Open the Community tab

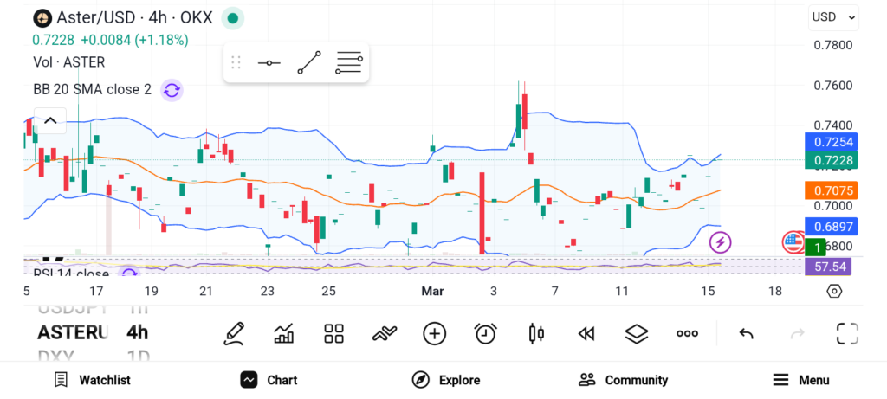coord(624,380)
